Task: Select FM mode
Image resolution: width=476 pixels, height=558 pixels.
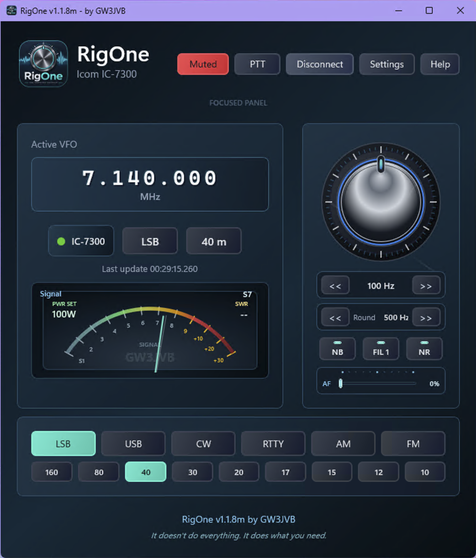Action: tap(413, 443)
